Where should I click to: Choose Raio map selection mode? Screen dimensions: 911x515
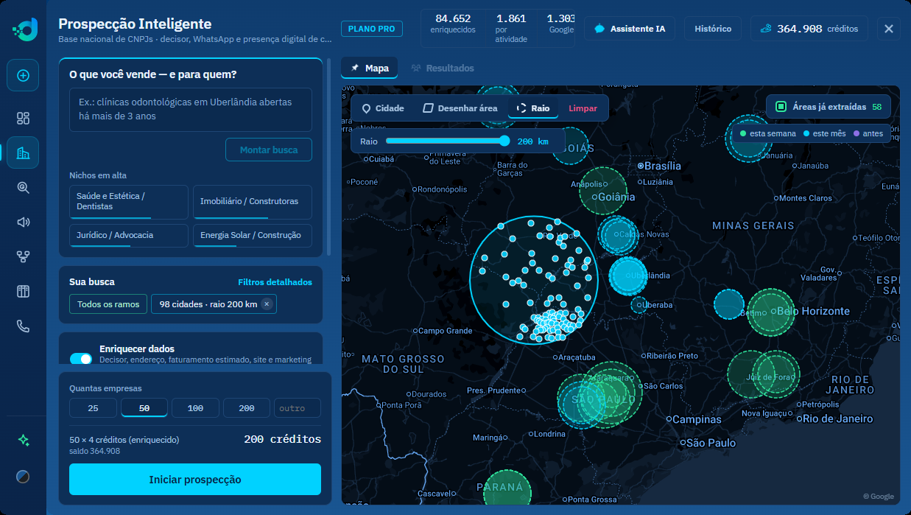click(534, 108)
